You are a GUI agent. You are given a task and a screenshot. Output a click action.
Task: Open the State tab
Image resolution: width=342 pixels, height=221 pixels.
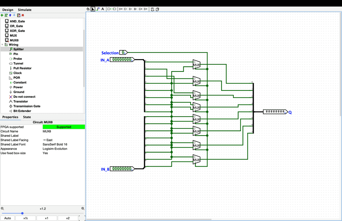[x=27, y=117]
